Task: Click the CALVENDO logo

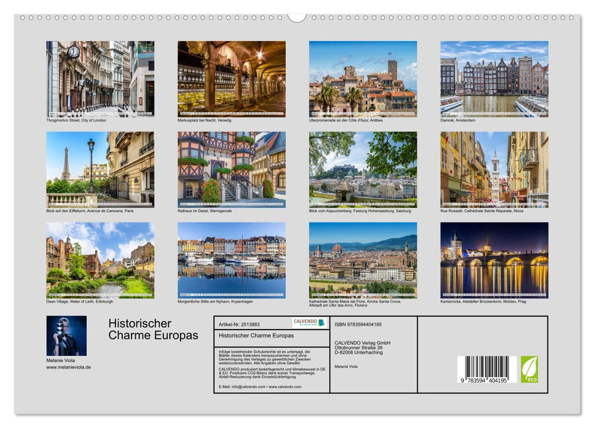Action: 309,323
